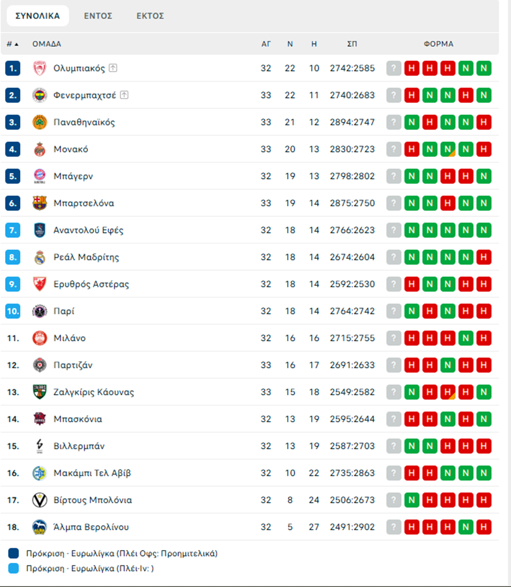
Task: Open the Μονακό team link
Action: (x=71, y=149)
